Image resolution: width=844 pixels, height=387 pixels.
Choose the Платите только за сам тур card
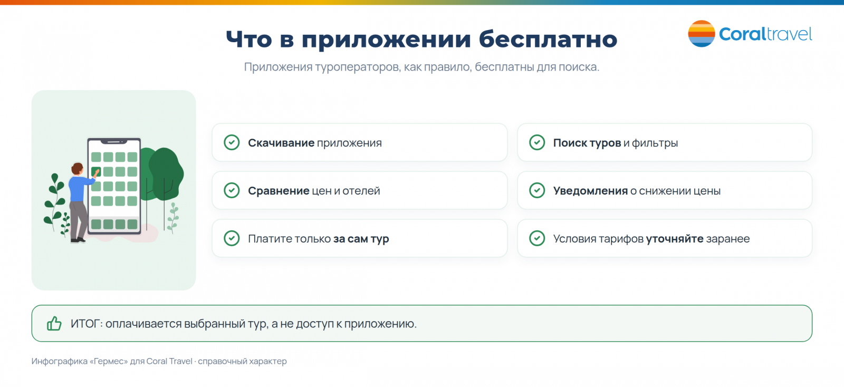pos(360,238)
